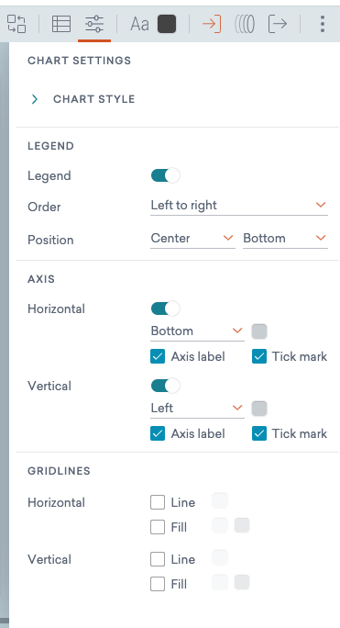This screenshot has width=340, height=628.
Task: Check the Vertical gridlines Fill checkbox
Action: coord(158,584)
